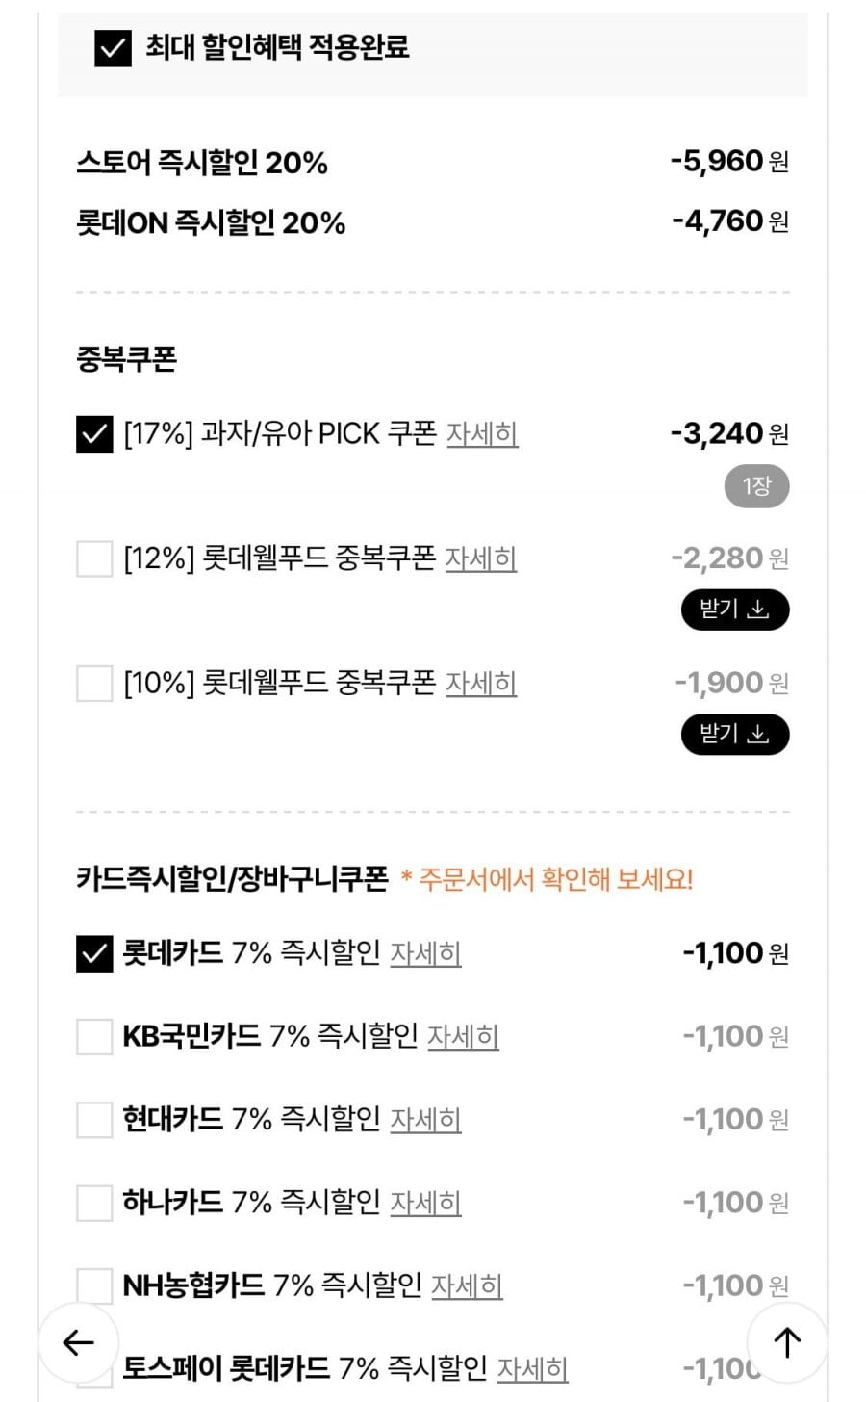Open 자세히 for 17% PICK coupon
The image size is (866, 1402).
(x=482, y=434)
